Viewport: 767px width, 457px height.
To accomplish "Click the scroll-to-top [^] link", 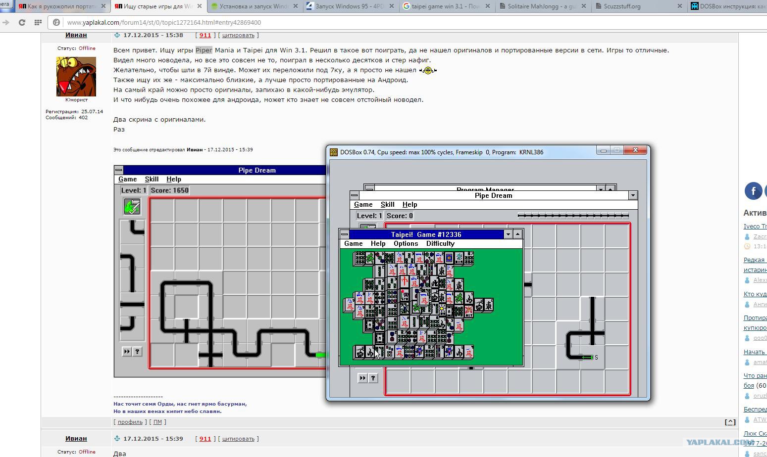I will pos(730,422).
